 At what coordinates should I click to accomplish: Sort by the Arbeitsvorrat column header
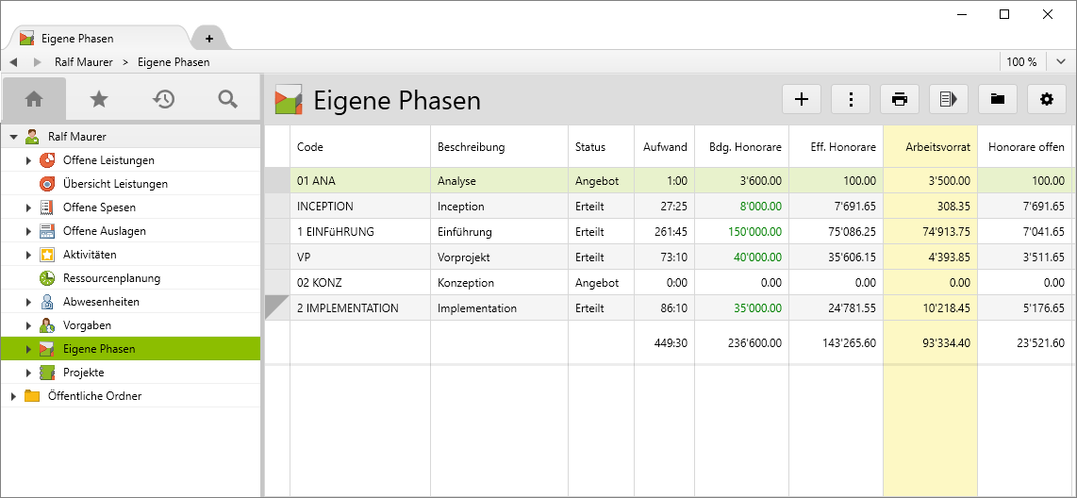[930, 147]
